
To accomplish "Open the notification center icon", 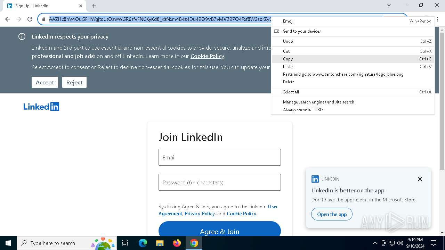I will point(434,243).
